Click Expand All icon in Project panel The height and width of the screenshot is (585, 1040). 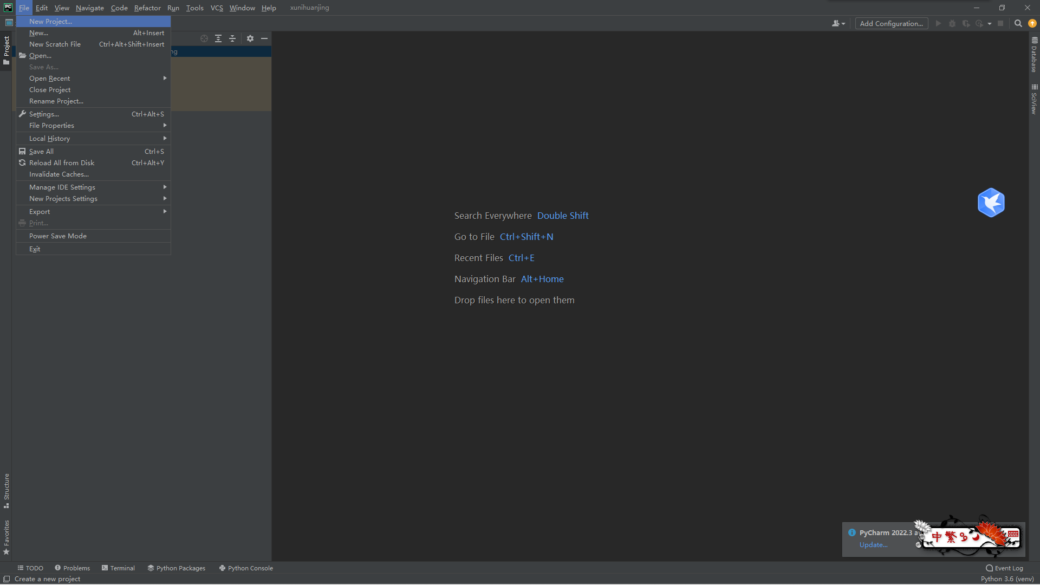point(218,38)
